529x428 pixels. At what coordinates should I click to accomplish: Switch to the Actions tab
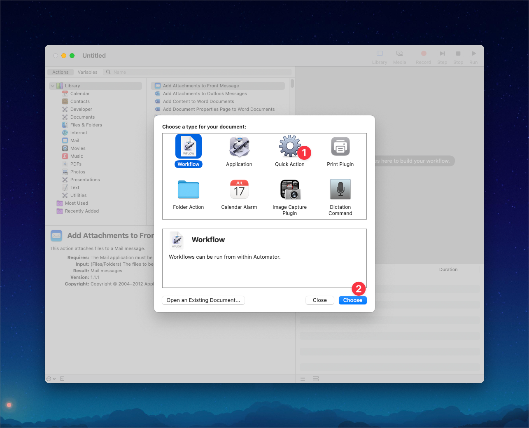tap(60, 72)
